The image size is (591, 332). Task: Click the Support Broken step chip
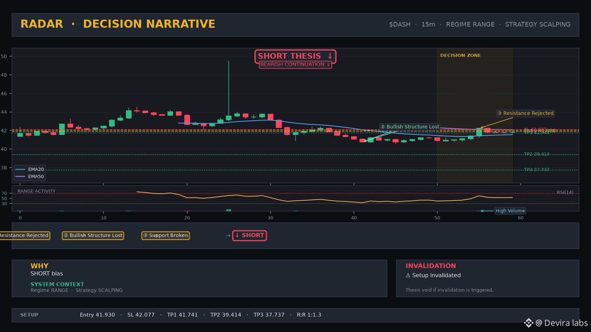165,235
